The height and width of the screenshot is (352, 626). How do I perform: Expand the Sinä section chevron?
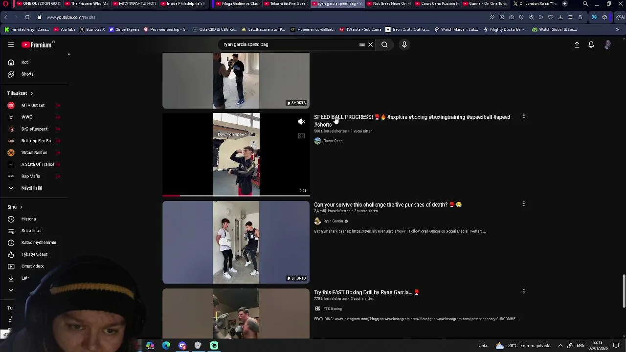(x=21, y=207)
